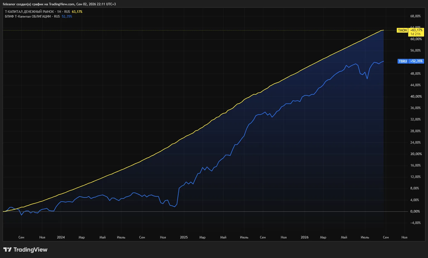Click the 36,00% price scale label
The height and width of the screenshot is (258, 428).
click(x=415, y=108)
